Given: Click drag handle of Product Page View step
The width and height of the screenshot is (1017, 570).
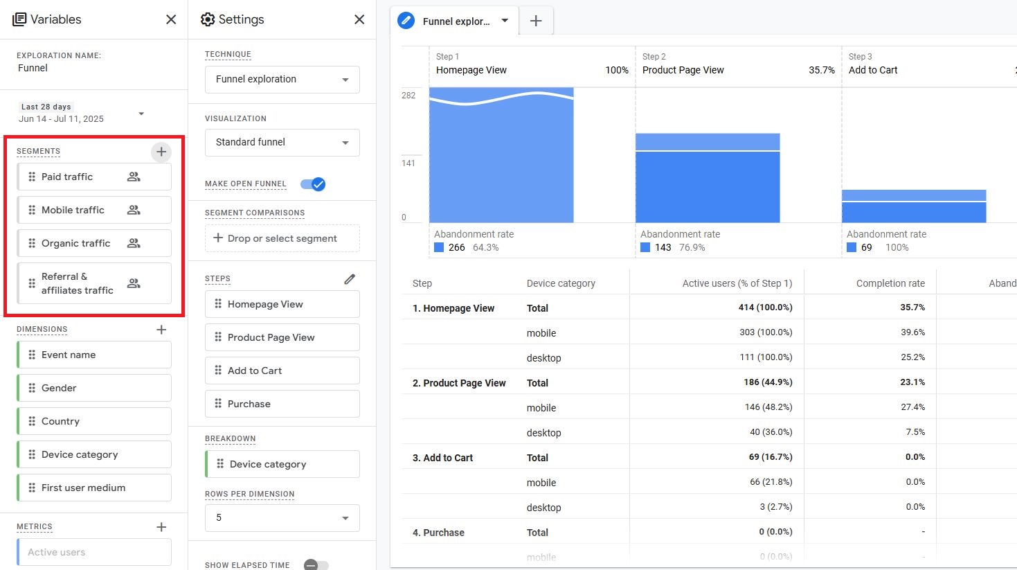Looking at the screenshot, I should [x=218, y=337].
